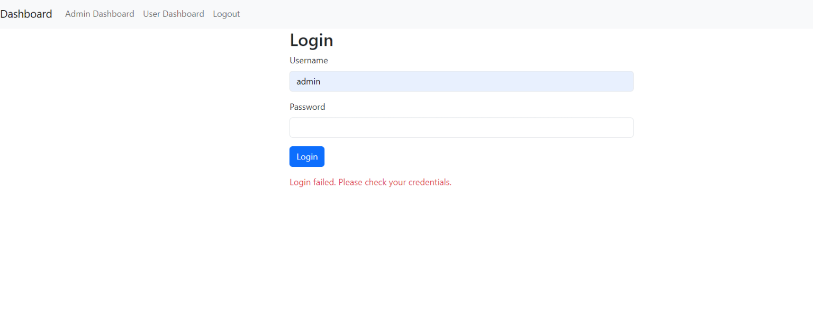813x329 pixels.
Task: Click the highlighted Username input box
Action: [x=460, y=81]
